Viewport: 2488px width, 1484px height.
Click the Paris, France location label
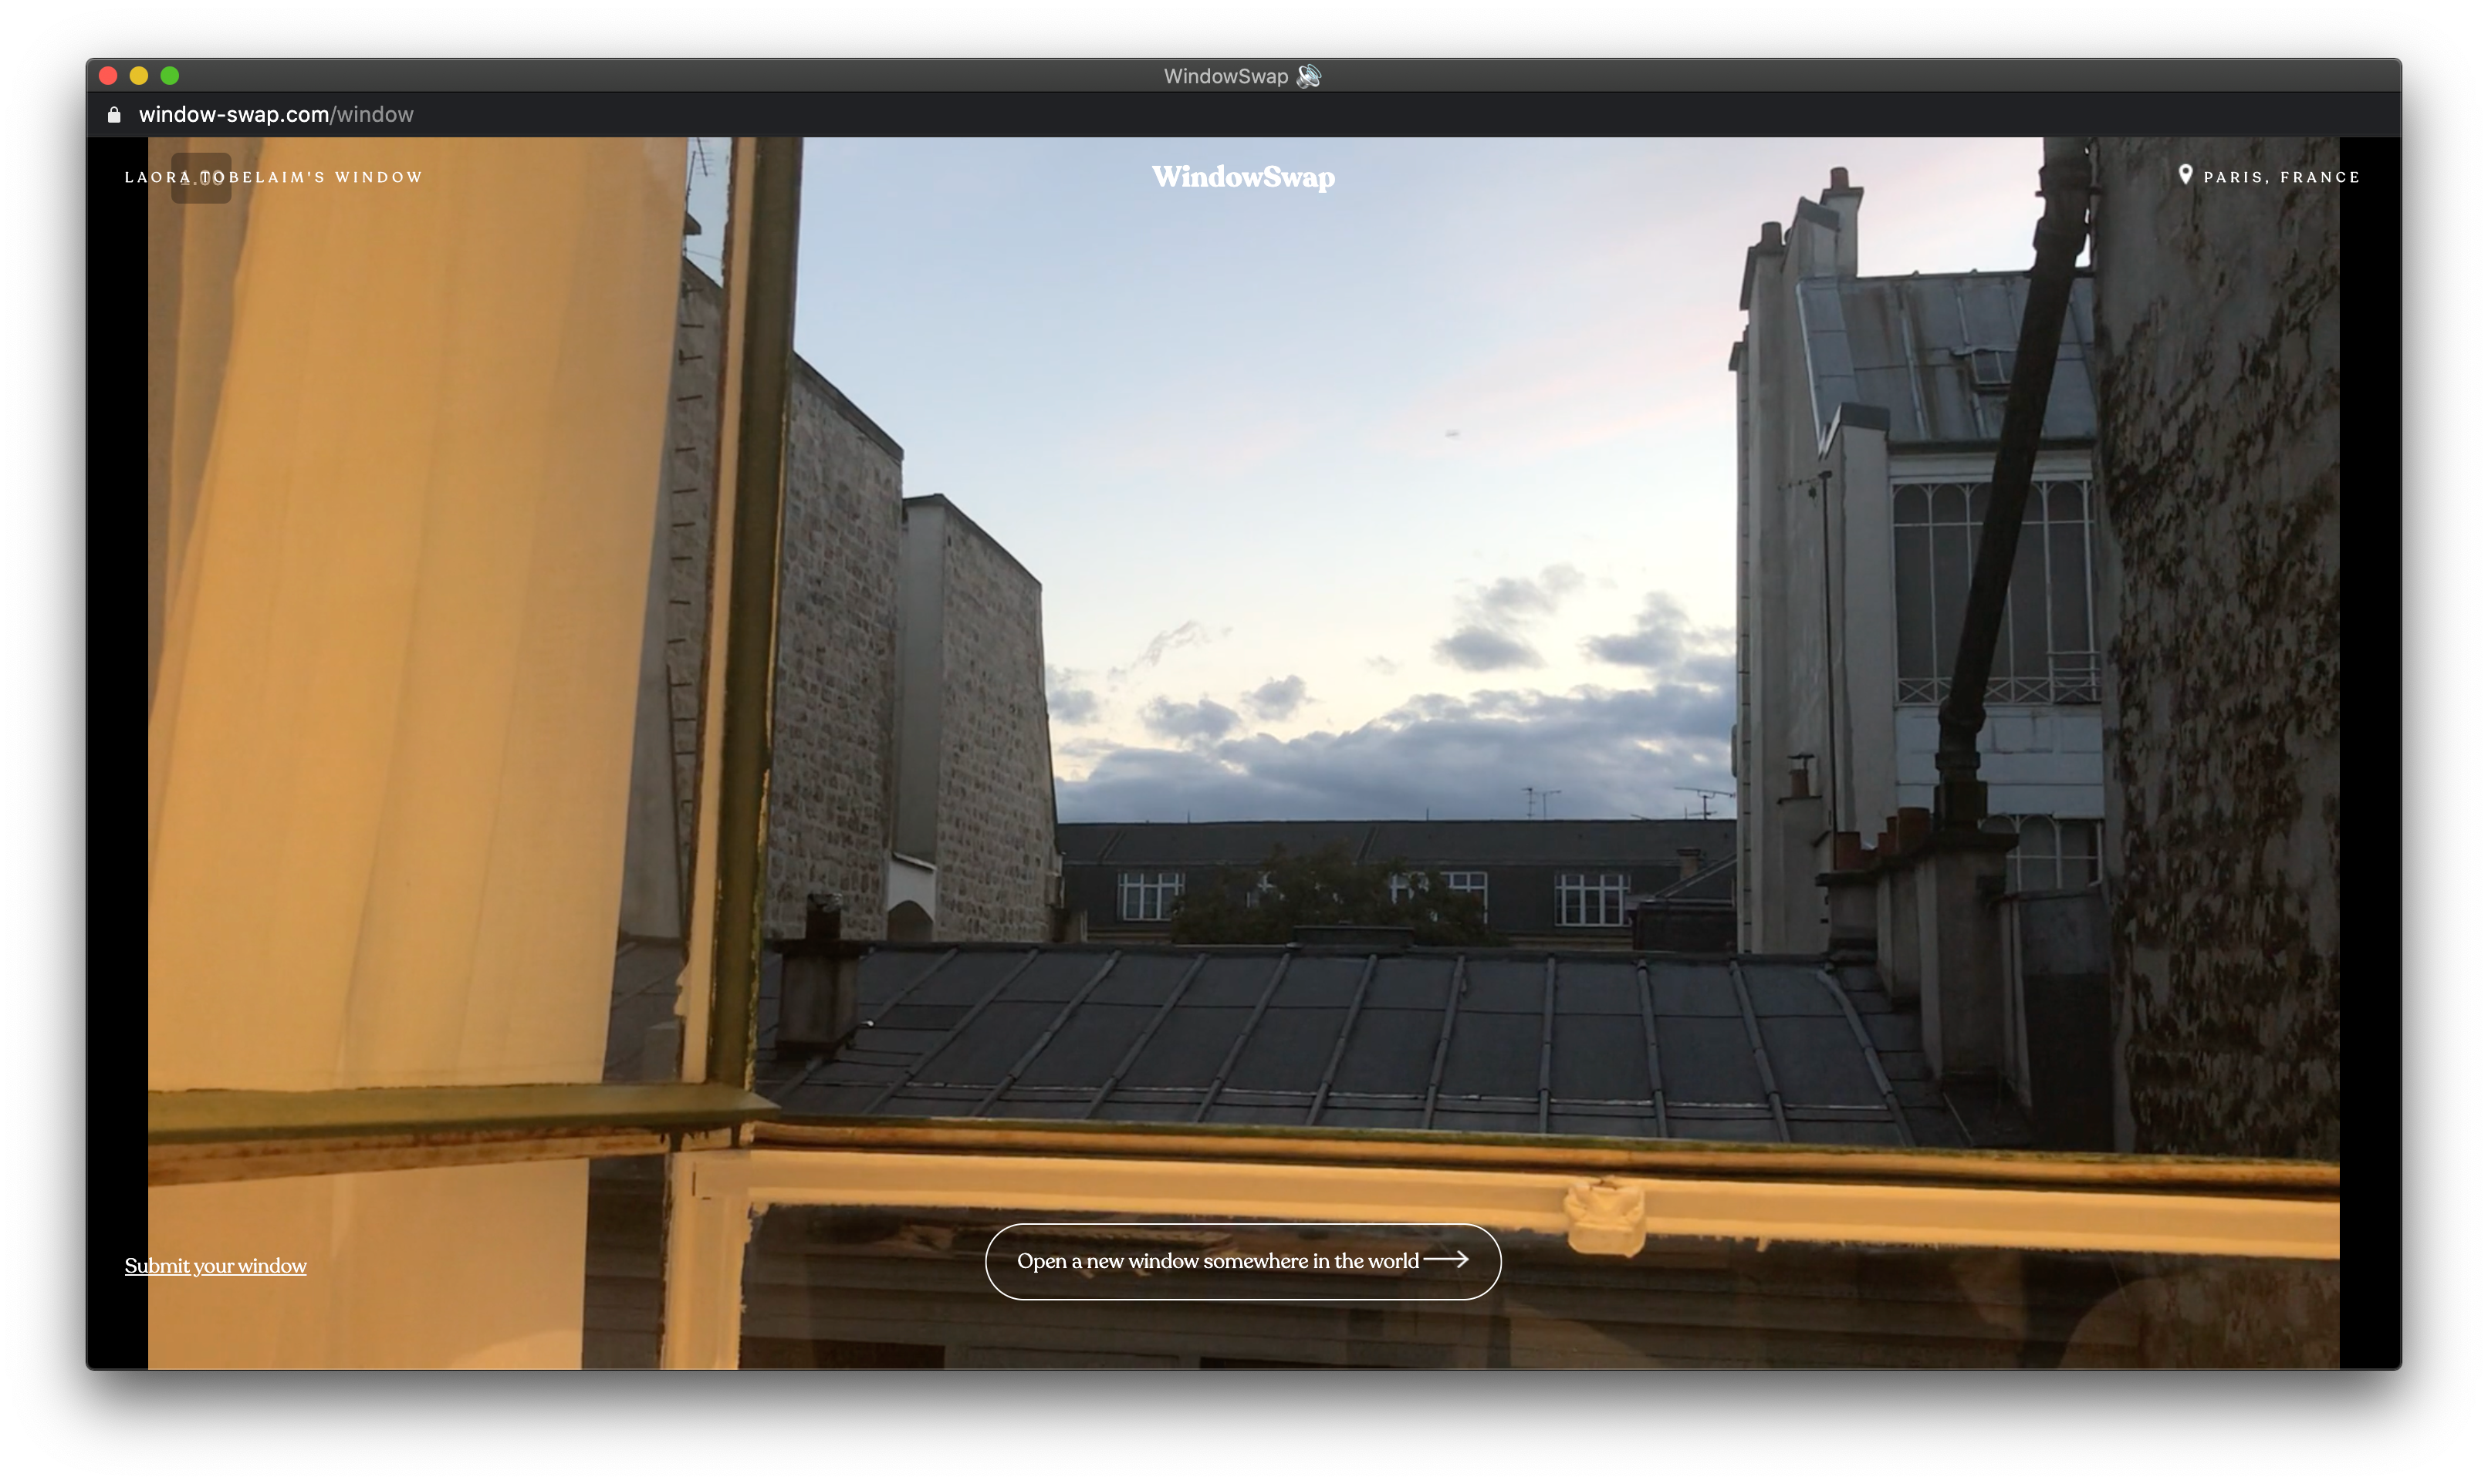click(2281, 177)
